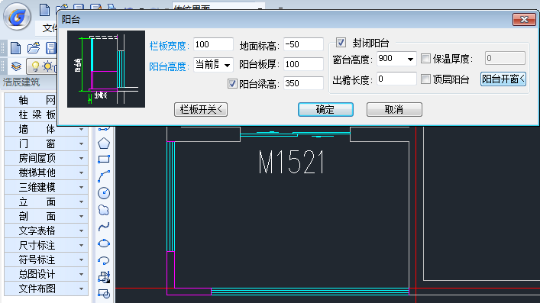Enable the 保温厚度 checkbox
540x303 pixels.
[x=425, y=59]
